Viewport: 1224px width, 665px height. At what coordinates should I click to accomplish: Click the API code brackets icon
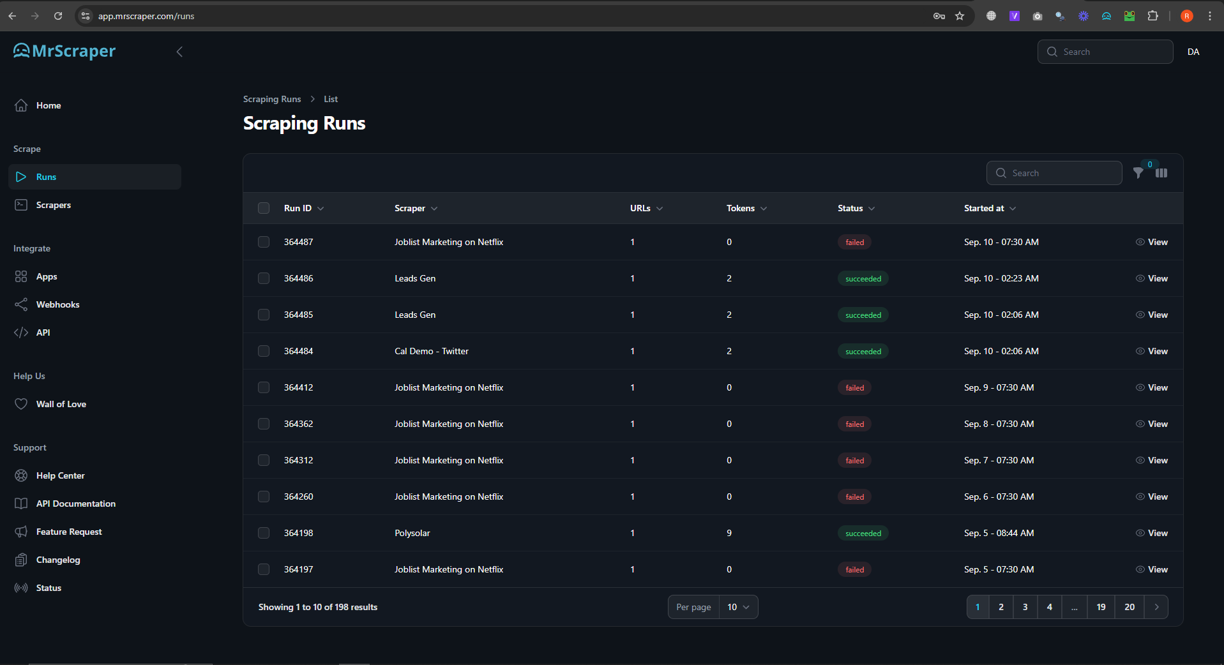(x=21, y=332)
